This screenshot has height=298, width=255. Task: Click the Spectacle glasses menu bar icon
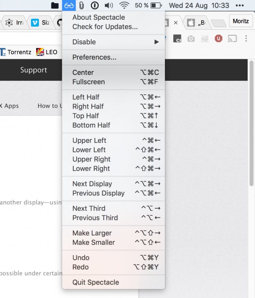click(x=69, y=5)
